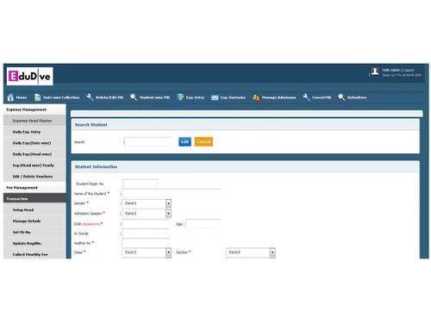The image size is (431, 323).
Task: Click the Student Information panel heading
Action: pos(96,167)
